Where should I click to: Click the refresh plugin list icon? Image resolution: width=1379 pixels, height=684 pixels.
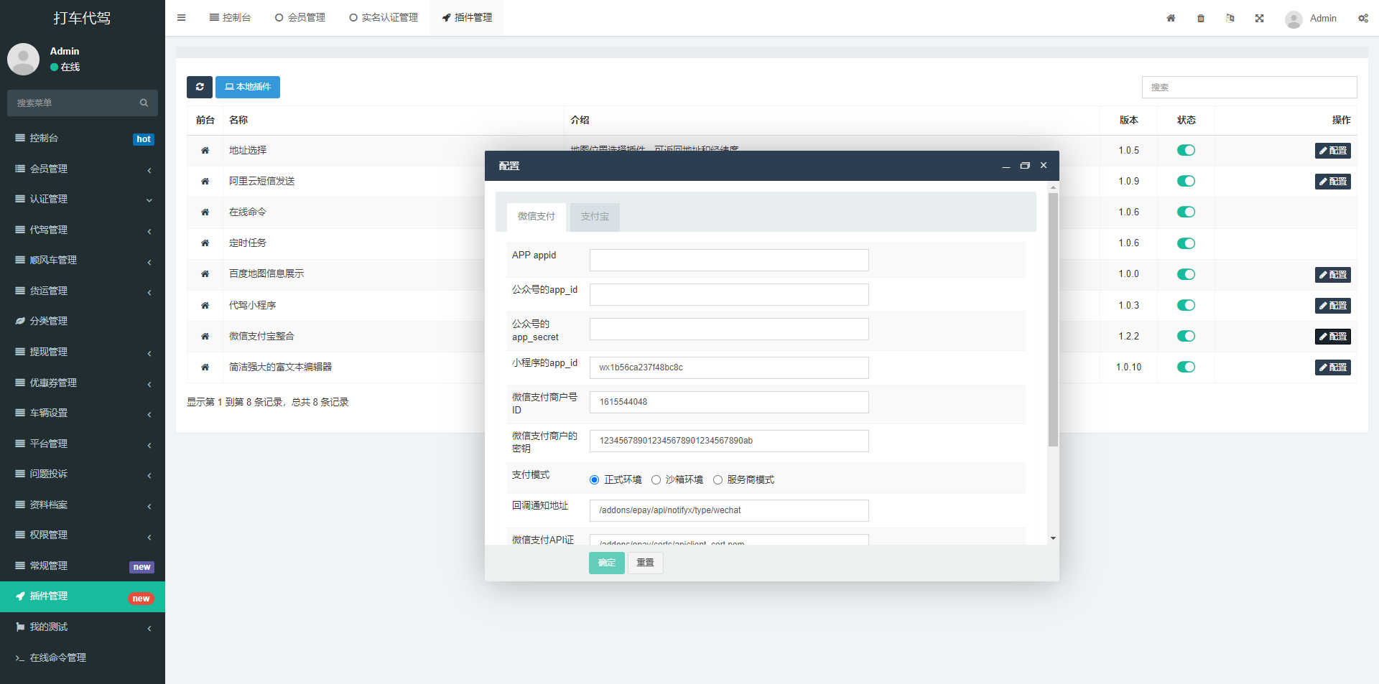coord(200,87)
